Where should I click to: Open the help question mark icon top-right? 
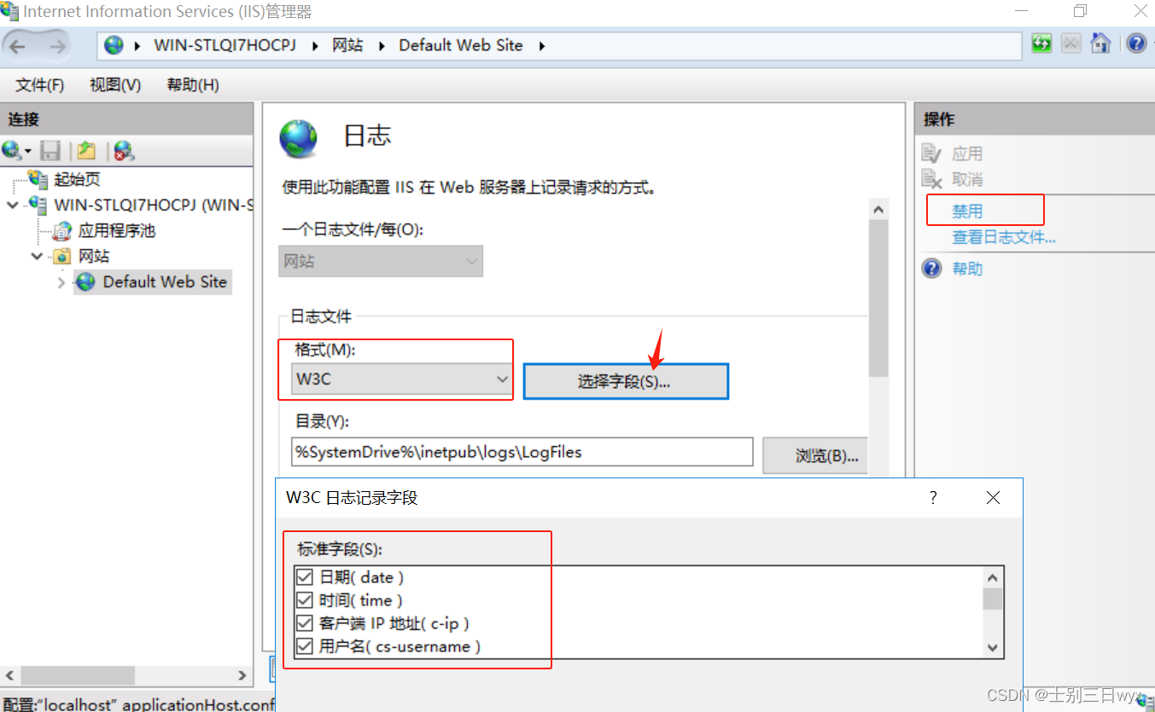click(x=1136, y=43)
